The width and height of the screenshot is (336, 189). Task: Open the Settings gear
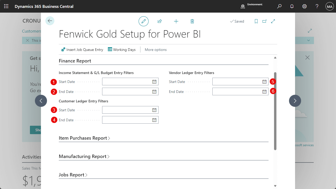[x=304, y=6]
